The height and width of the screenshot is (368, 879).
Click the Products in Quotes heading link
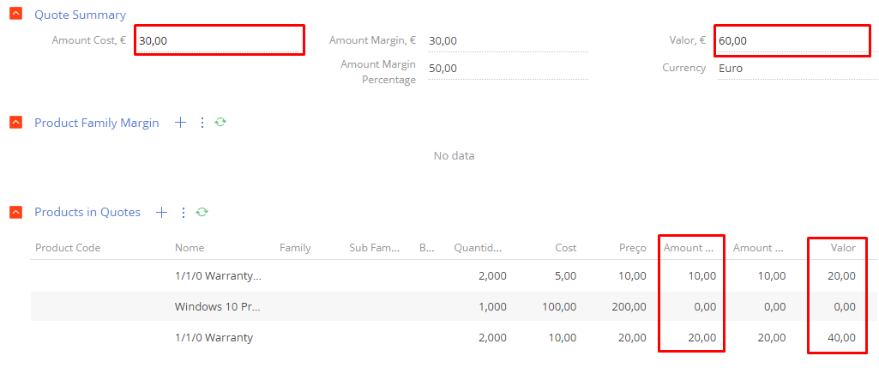87,212
